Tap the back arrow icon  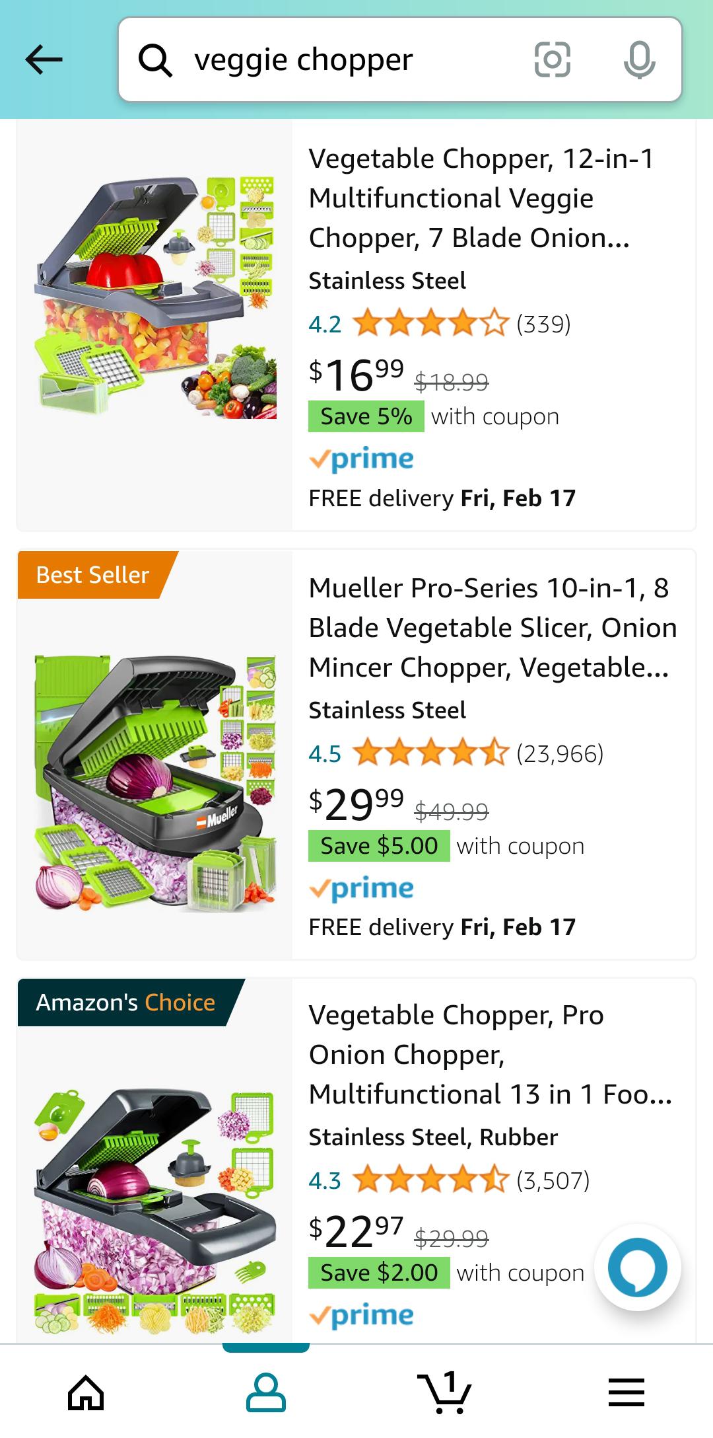[44, 59]
